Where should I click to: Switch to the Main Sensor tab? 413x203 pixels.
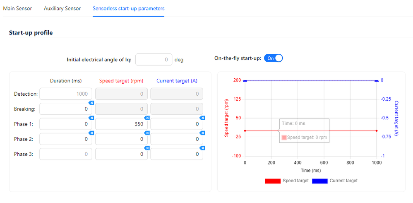click(17, 8)
